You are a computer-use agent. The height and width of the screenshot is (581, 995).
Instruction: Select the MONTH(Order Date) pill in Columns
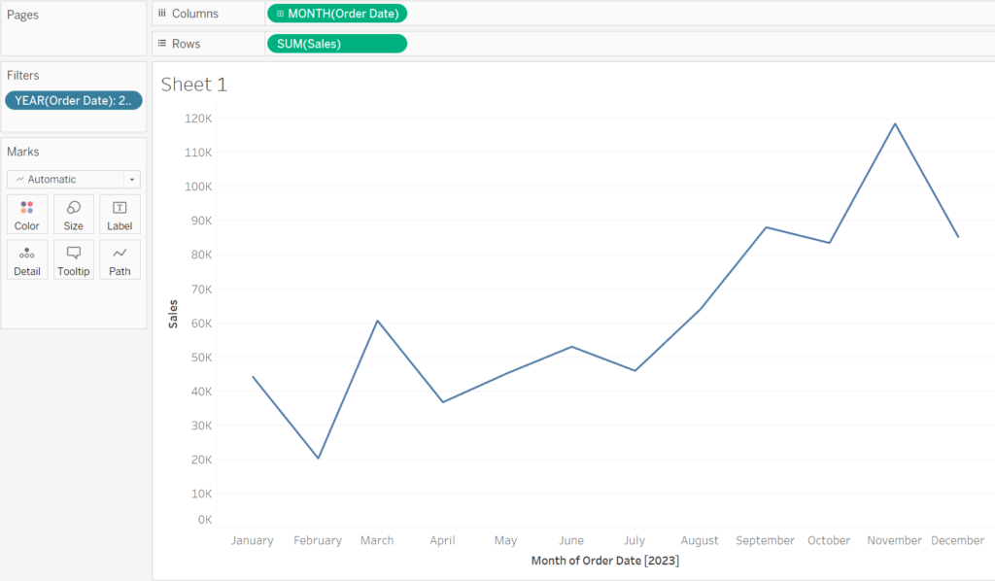[x=337, y=14]
